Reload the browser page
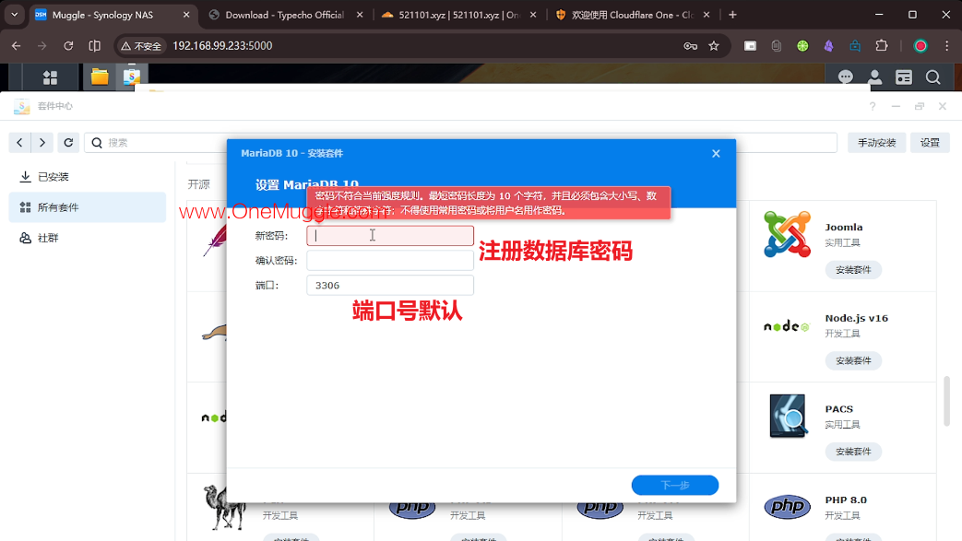The image size is (962, 541). tap(68, 46)
